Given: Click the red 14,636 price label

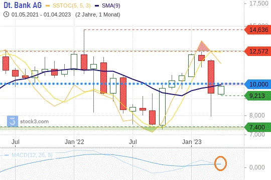Looking at the screenshot, I should tap(257, 30).
